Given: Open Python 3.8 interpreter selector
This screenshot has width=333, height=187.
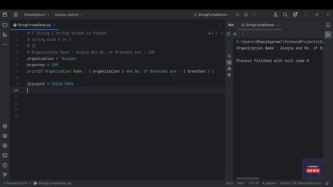Looking at the screenshot, I should tap(300, 183).
